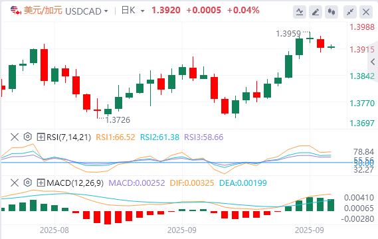Open the indicator line chart icon
Viewport: 378px width, 239px height.
(x=300, y=12)
